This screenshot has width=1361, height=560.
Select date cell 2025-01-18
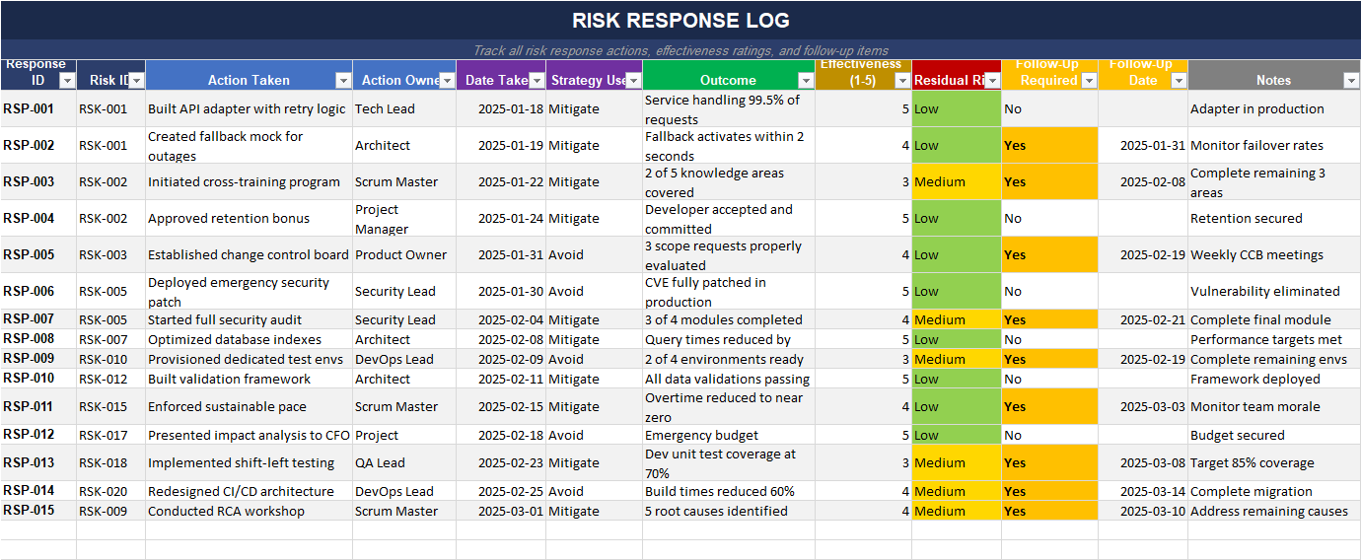501,108
